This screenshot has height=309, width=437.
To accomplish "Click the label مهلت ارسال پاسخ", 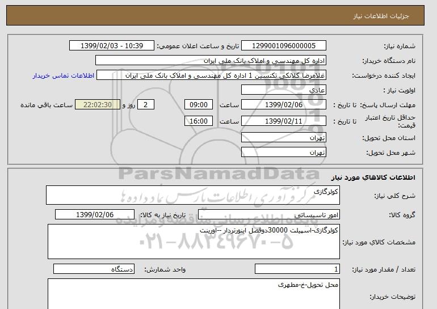I will 388,105.
